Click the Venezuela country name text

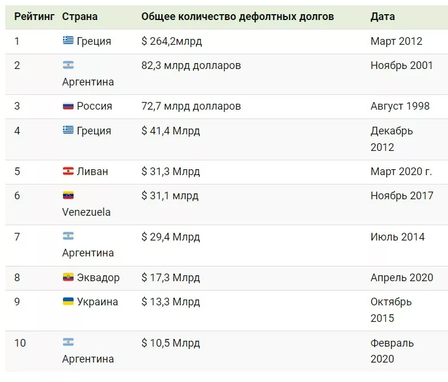(x=86, y=212)
